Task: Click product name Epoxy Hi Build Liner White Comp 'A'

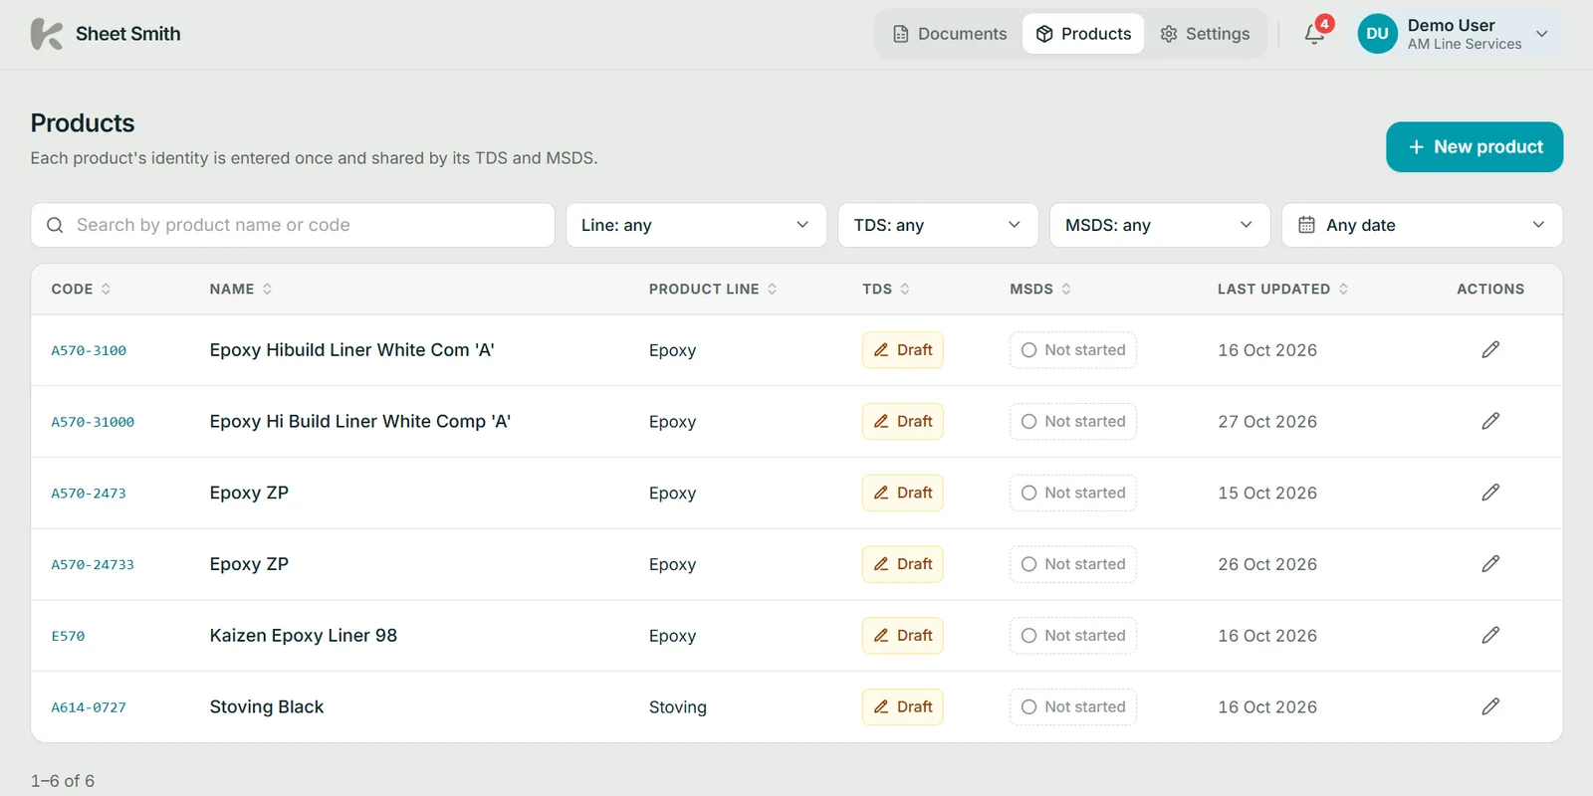Action: point(360,422)
